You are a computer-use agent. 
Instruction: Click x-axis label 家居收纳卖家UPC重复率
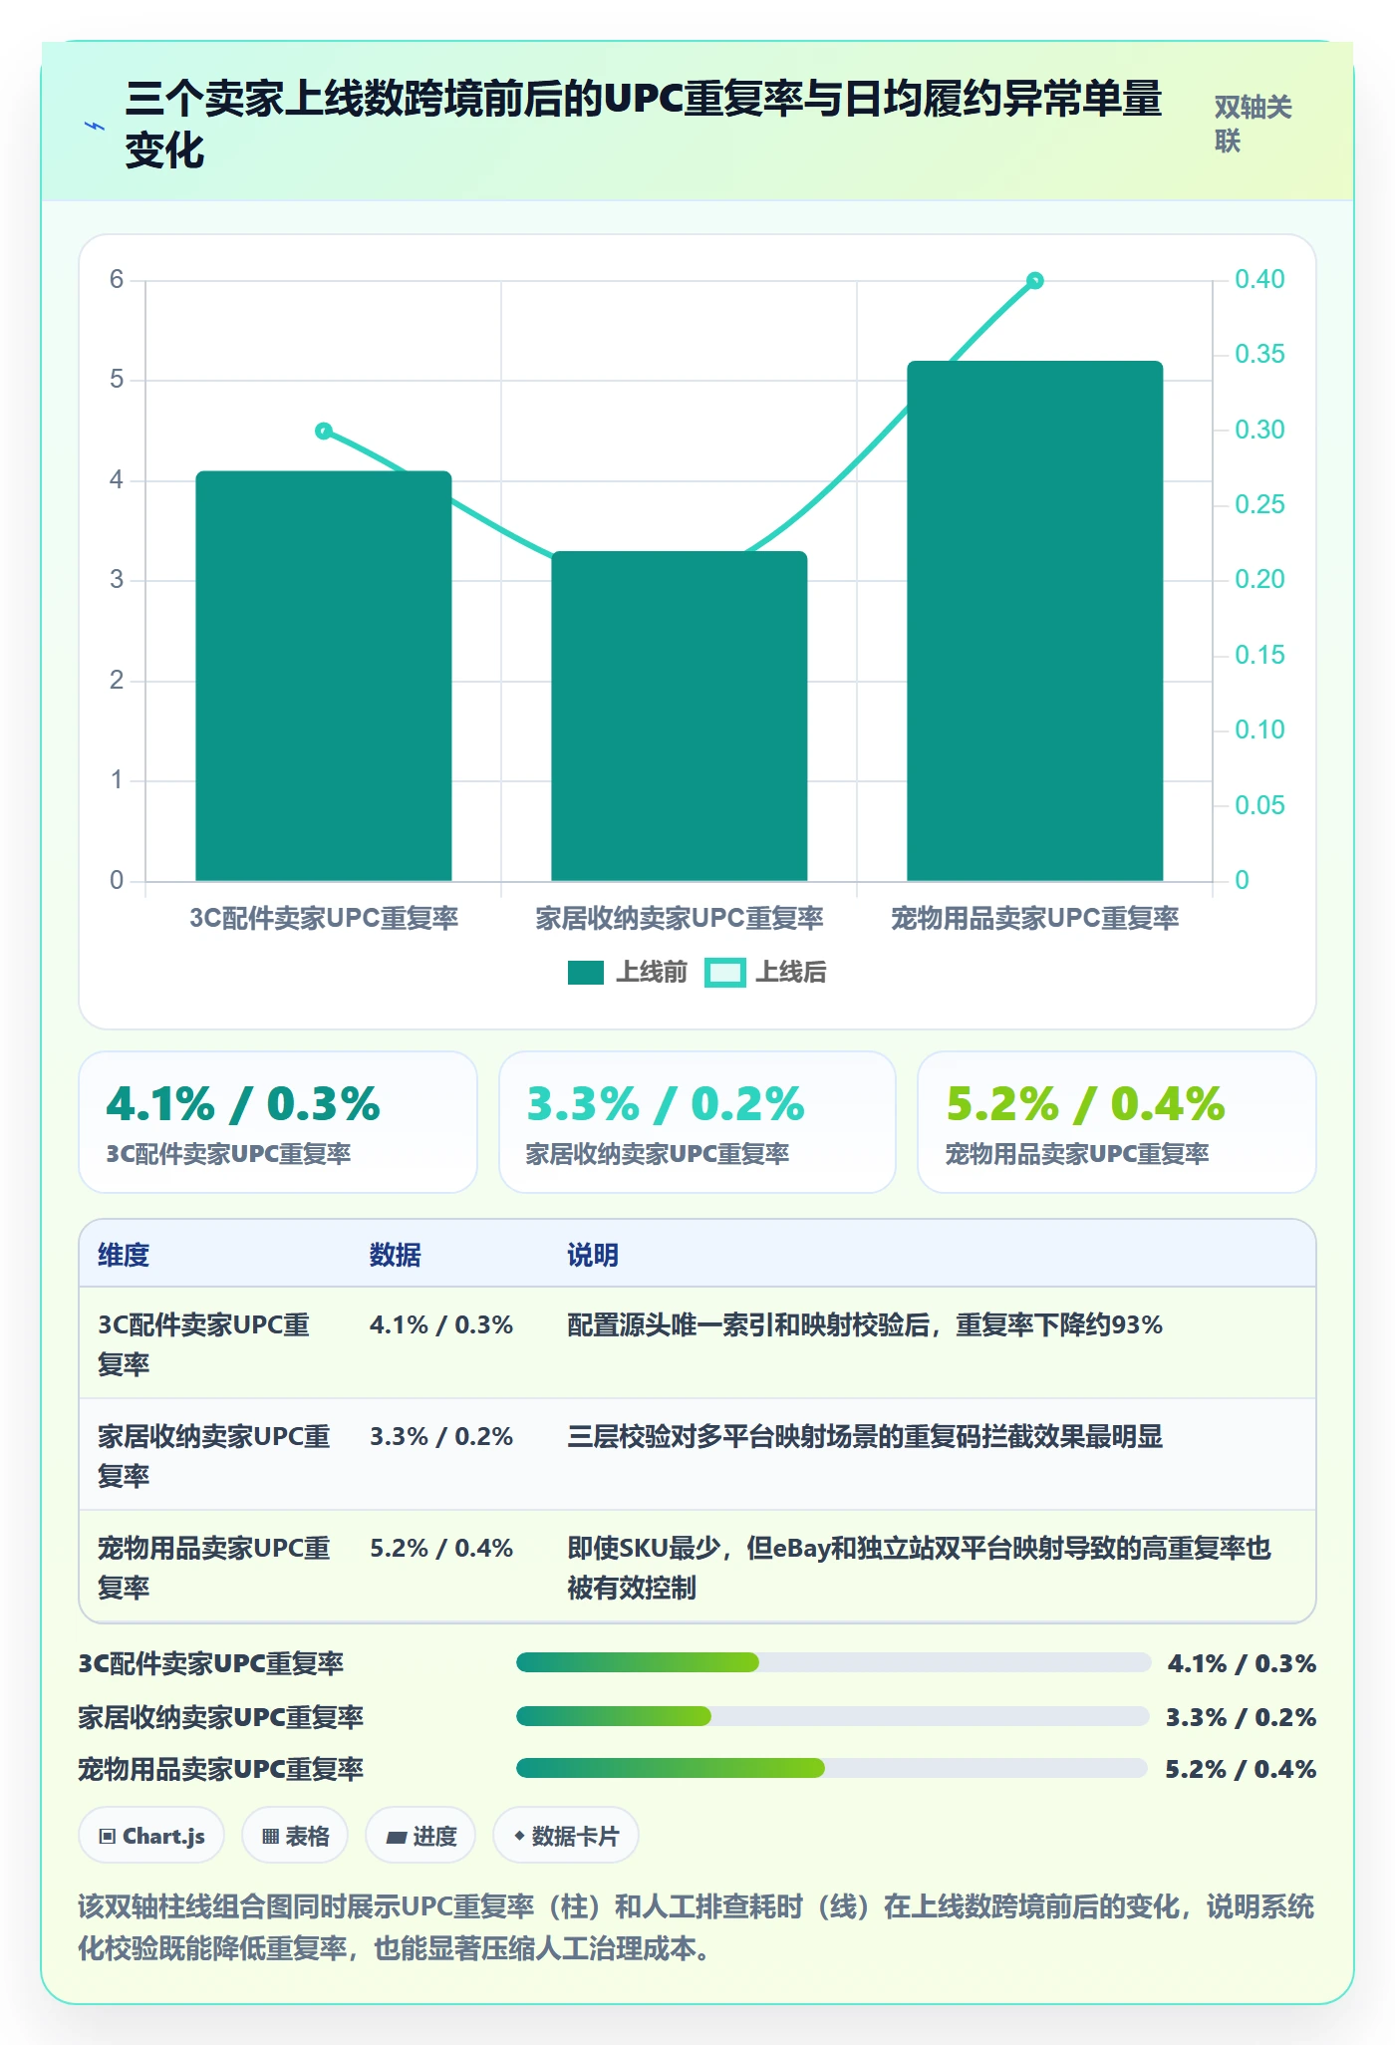tap(680, 918)
